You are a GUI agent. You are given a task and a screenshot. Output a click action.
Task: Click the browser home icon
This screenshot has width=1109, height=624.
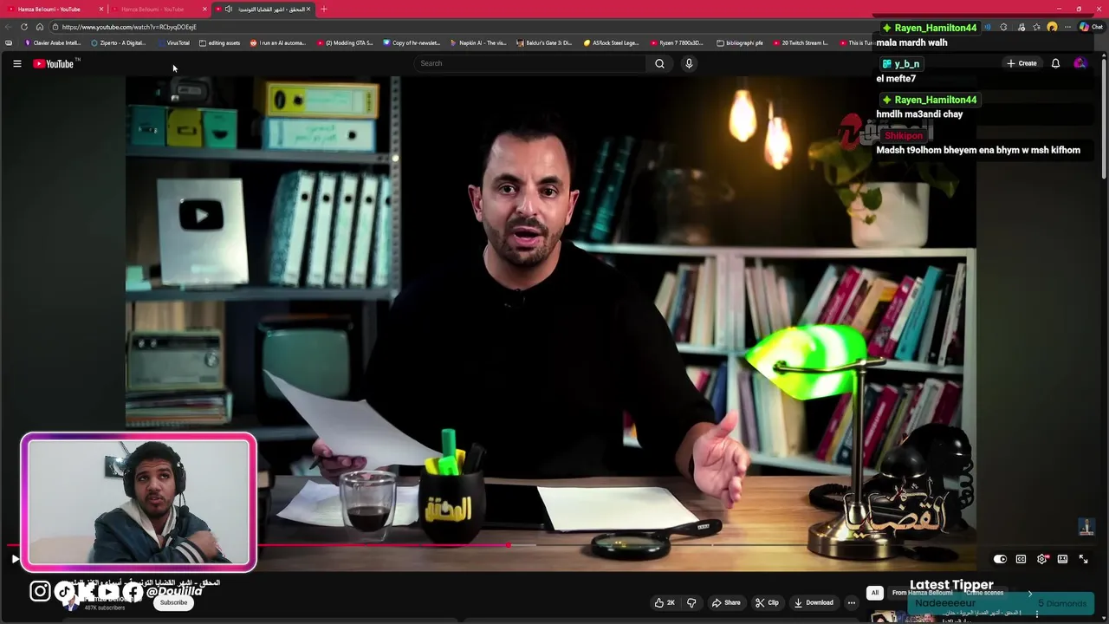[40, 27]
